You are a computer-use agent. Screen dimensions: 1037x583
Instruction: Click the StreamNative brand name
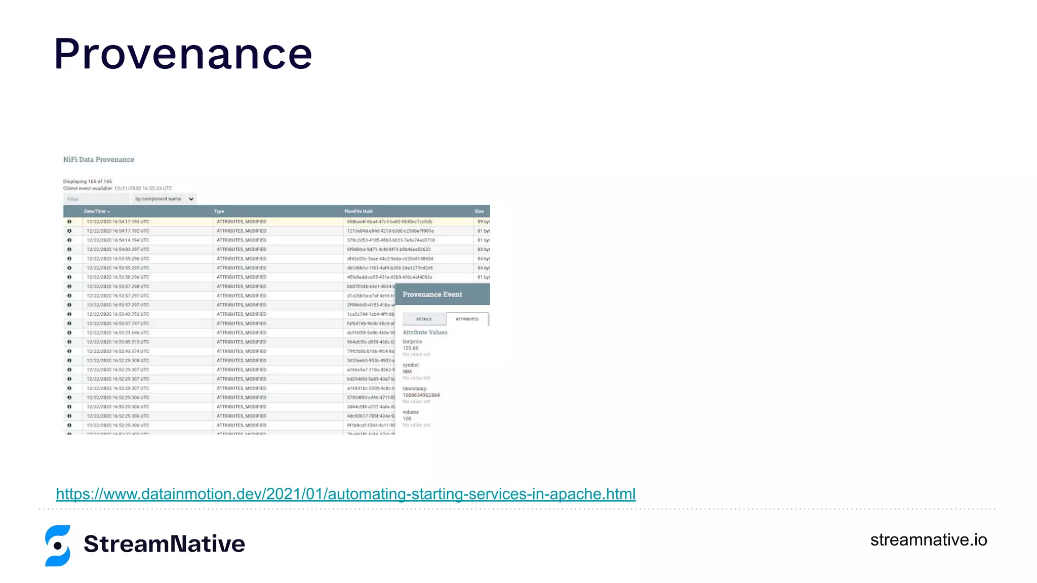165,544
